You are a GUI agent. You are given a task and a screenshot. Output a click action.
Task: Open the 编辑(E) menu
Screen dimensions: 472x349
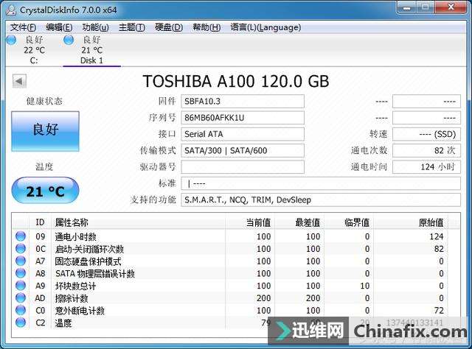[59, 28]
